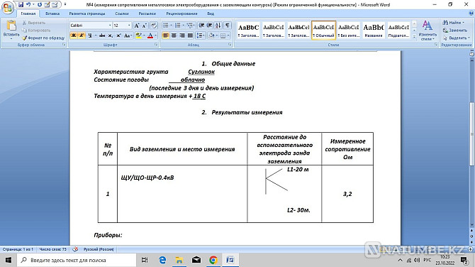Click Windows search box on taskbar

click(x=77, y=260)
